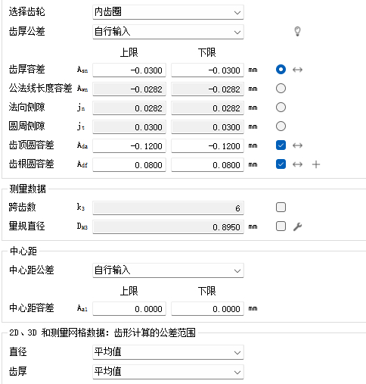Click the 中心距容差 lower limit input field
Screen dimensions: 366x384
point(207,308)
